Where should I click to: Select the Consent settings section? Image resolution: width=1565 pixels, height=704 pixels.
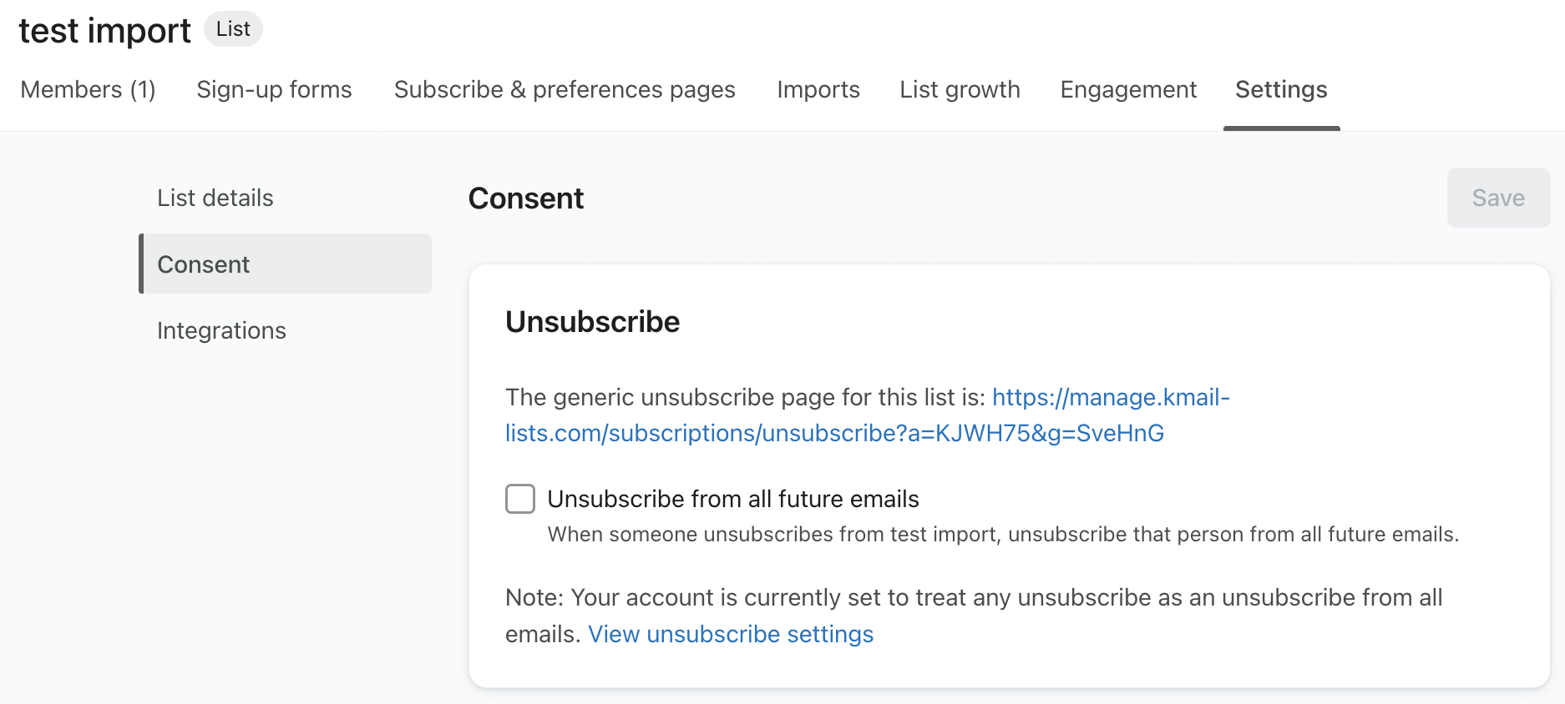point(203,264)
